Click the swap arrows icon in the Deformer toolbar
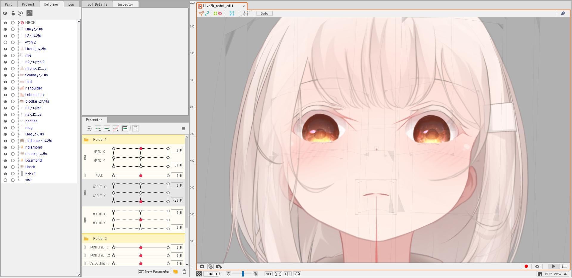The width and height of the screenshot is (572, 278). (29, 13)
